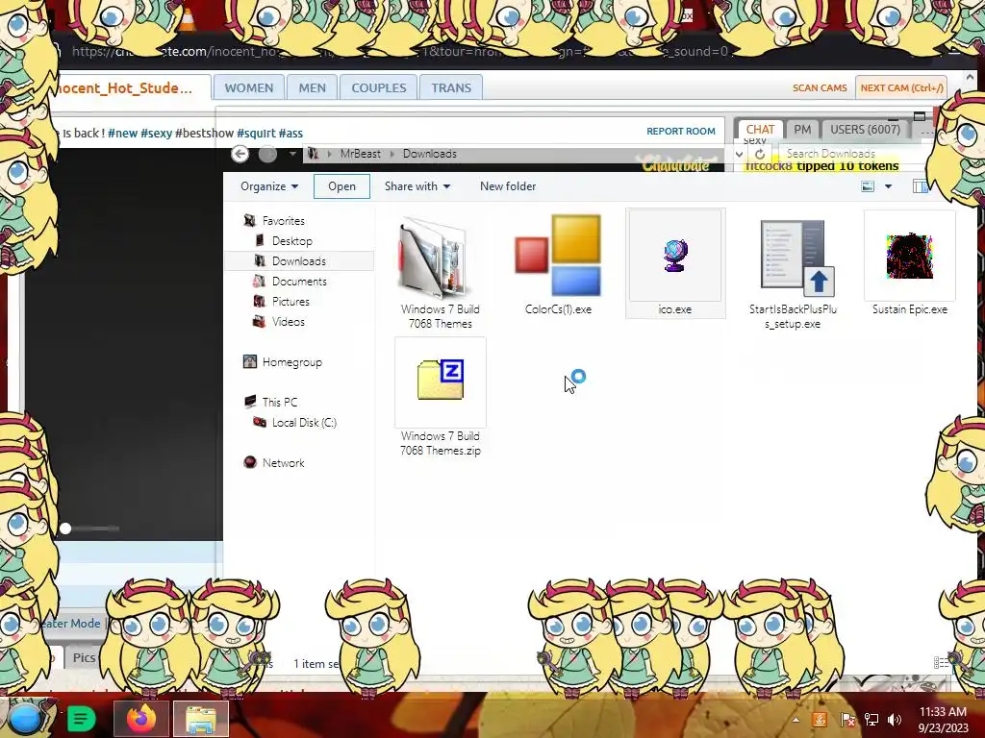985x738 pixels.
Task: Click REPORT ROOM link
Action: pyautogui.click(x=681, y=131)
